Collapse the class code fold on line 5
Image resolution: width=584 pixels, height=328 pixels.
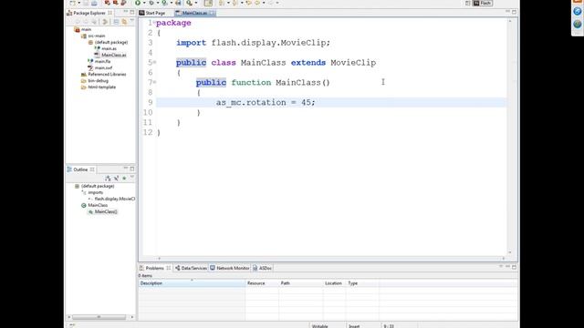pyautogui.click(x=154, y=62)
